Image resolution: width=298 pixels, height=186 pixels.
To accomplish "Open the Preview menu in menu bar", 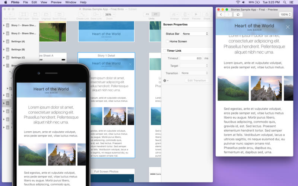I will 56,2.
